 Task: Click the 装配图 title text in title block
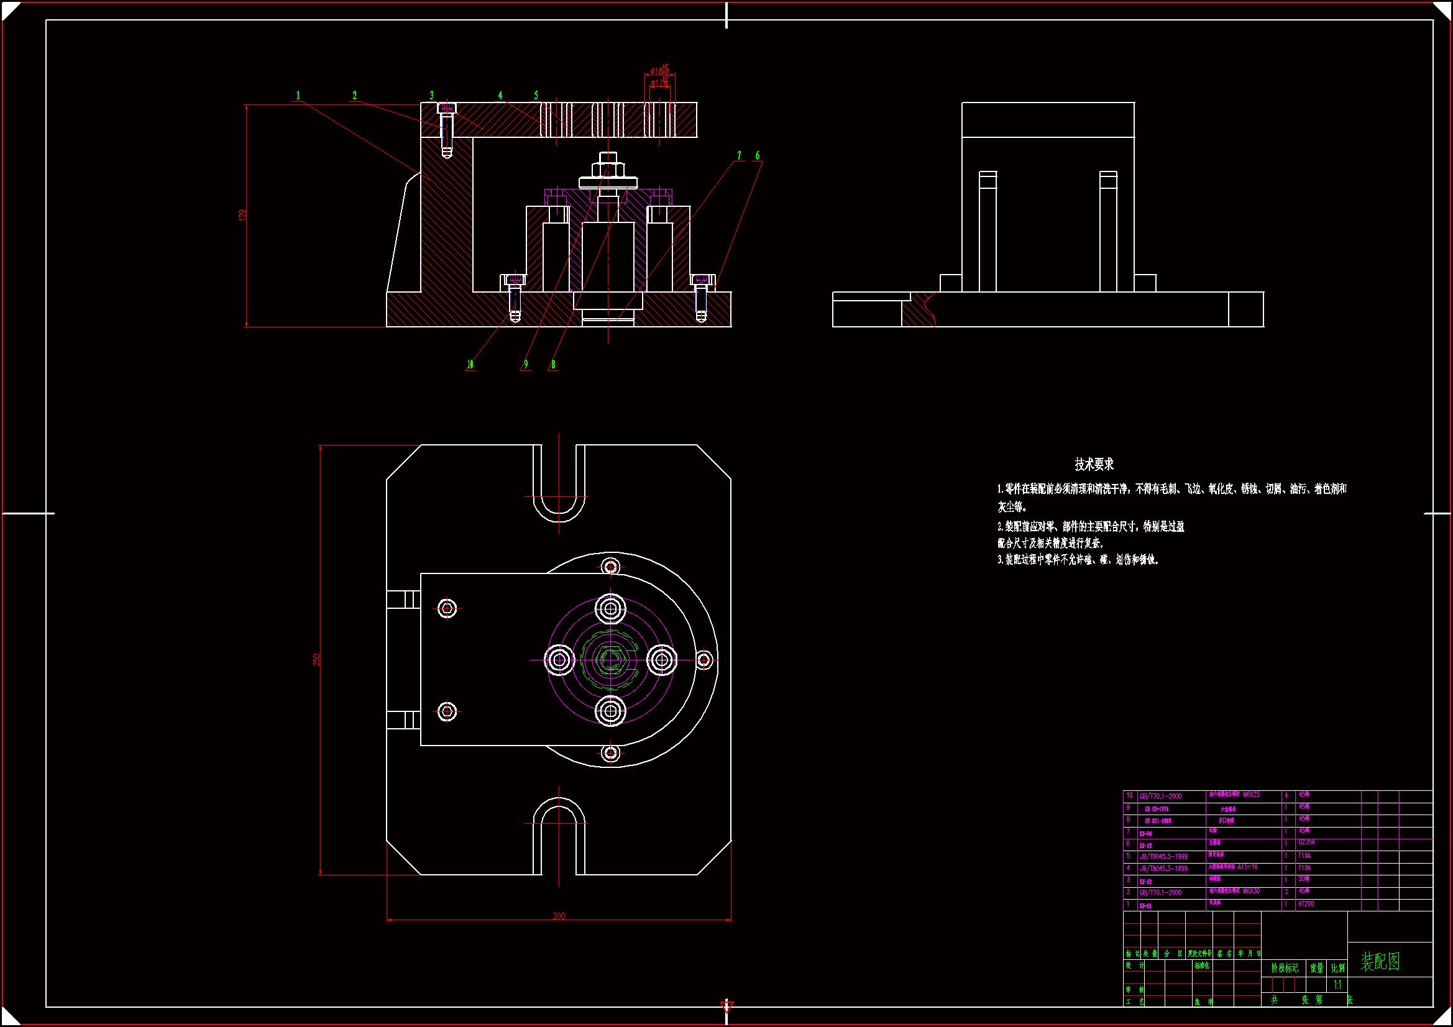click(x=1380, y=962)
